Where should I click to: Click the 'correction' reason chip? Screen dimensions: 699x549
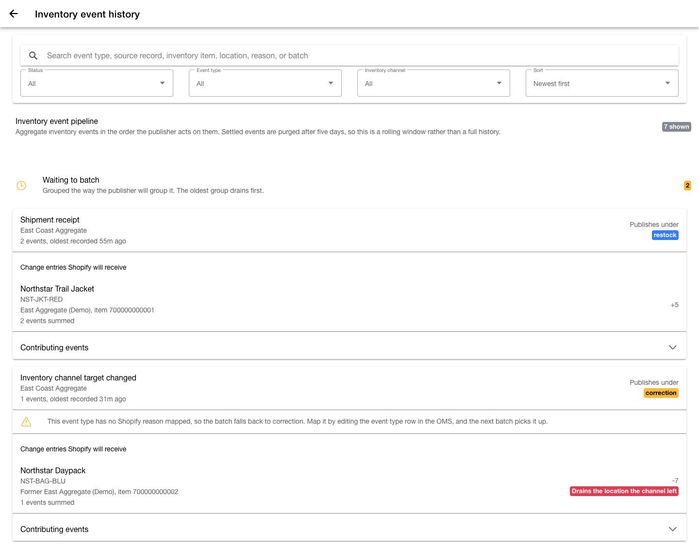pos(661,393)
